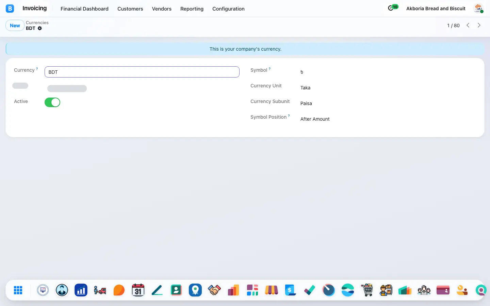490x306 pixels.
Task: Open the user avatar menu
Action: pyautogui.click(x=479, y=8)
